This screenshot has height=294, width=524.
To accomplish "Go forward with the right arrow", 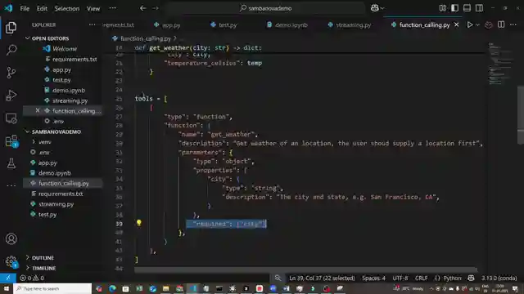I will pyautogui.click(x=156, y=8).
